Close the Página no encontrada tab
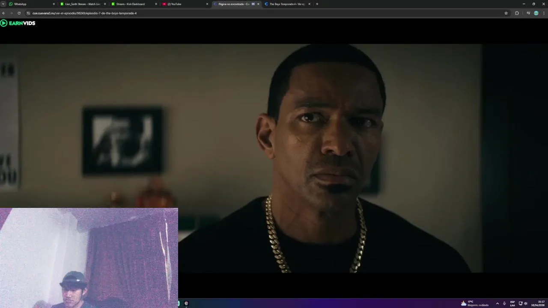The width and height of the screenshot is (548, 308). click(x=258, y=4)
